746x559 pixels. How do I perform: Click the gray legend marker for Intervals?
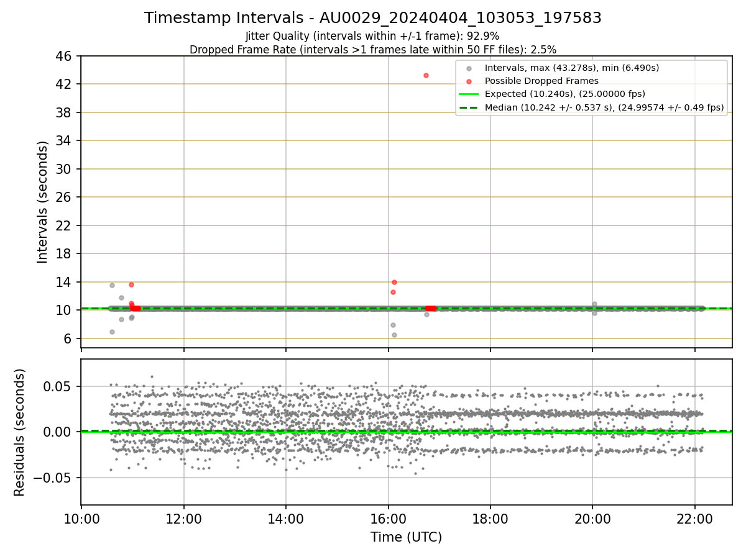click(469, 68)
